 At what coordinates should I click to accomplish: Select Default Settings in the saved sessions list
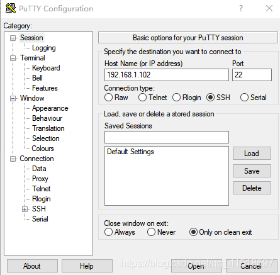coord(130,152)
